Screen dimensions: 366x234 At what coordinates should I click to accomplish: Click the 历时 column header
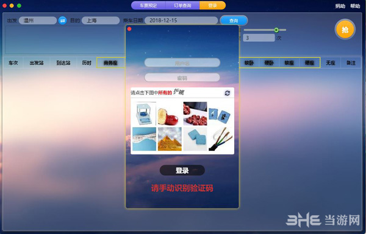point(87,63)
